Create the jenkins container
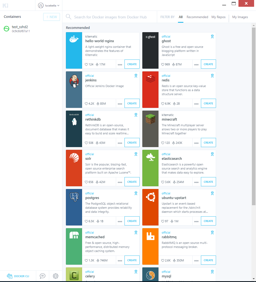256x282 pixels. click(132, 103)
